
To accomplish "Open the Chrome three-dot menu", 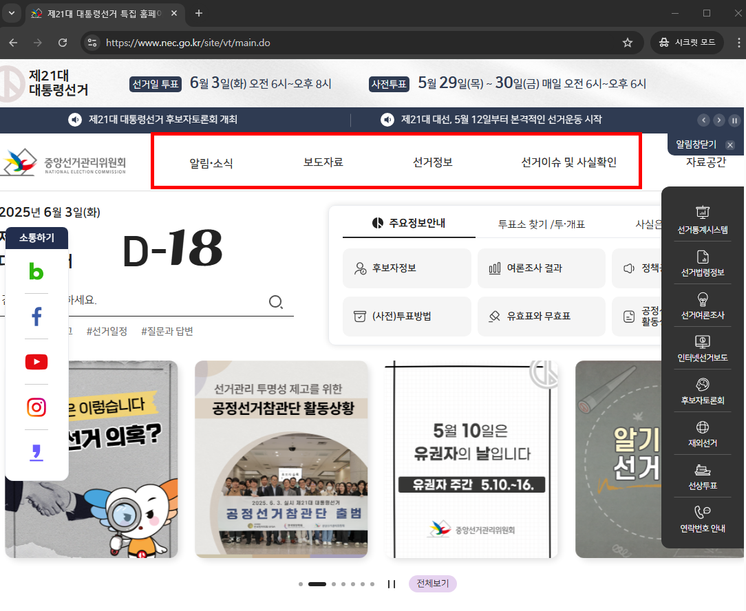I will point(738,42).
